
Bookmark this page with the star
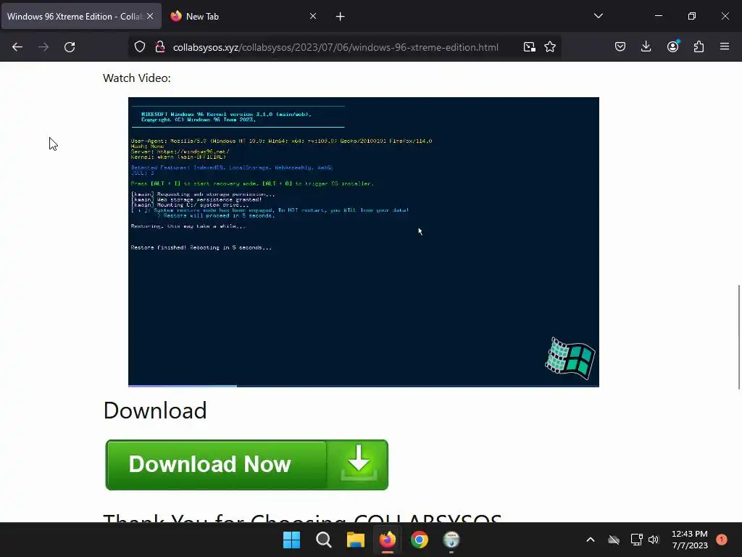550,47
